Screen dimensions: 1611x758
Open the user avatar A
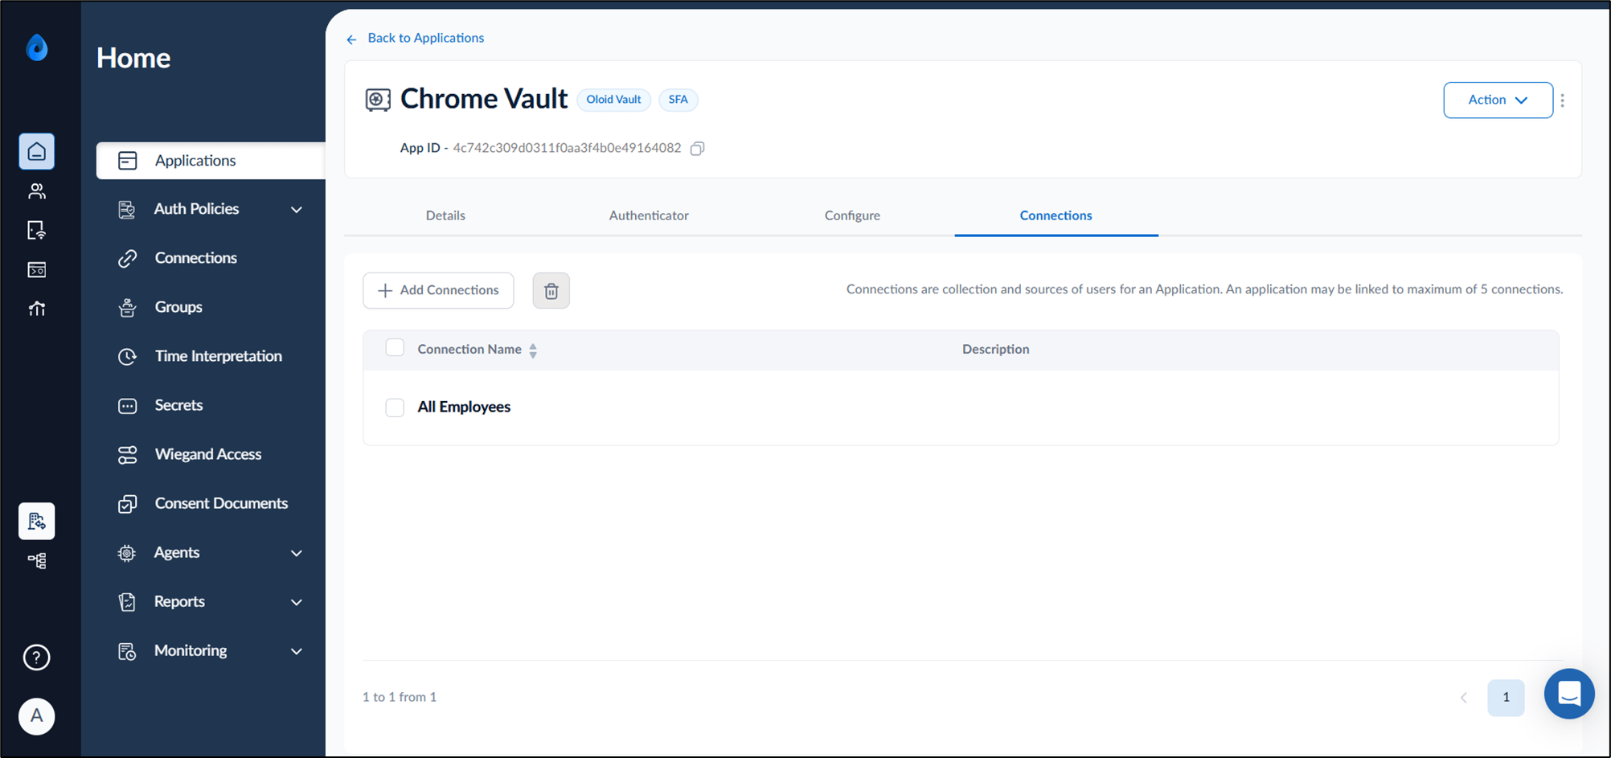pyautogui.click(x=37, y=715)
